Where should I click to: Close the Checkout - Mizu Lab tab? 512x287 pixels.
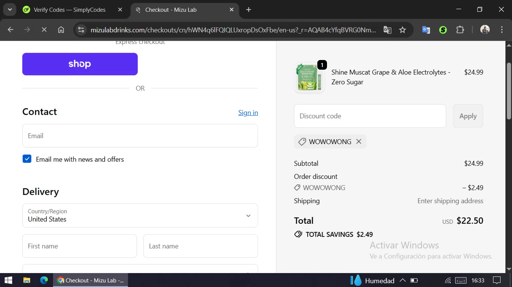[231, 10]
